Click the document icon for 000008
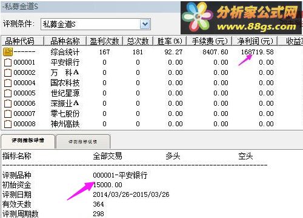303x218 pixels. (8, 124)
